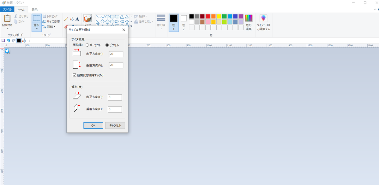This screenshot has height=185, width=379.
Task: Pick the yellow color swatch
Action: (219, 16)
